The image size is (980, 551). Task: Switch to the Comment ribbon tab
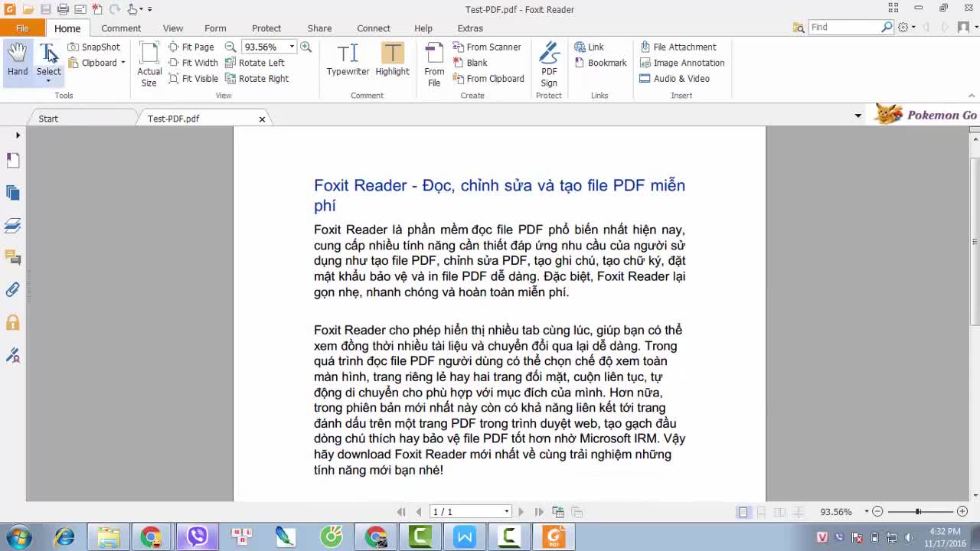pos(121,28)
